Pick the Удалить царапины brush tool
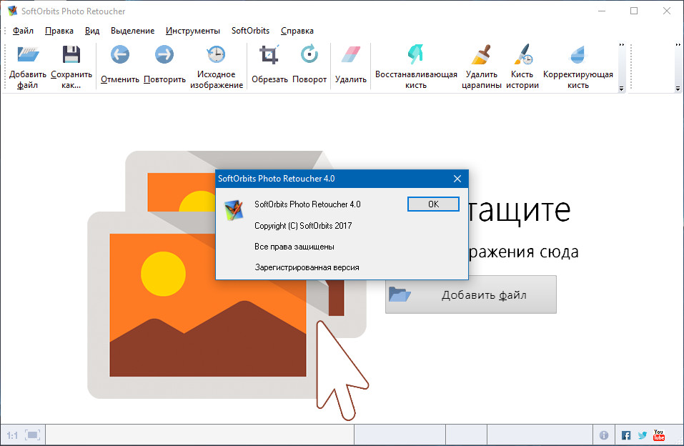The width and height of the screenshot is (684, 446). 482,56
